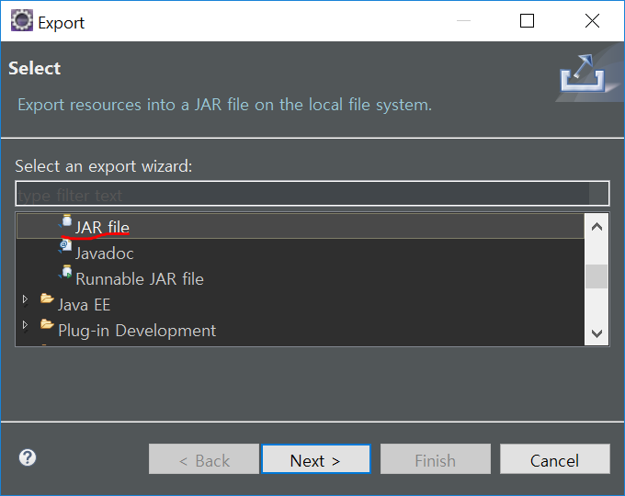The height and width of the screenshot is (496, 625).
Task: Click the Runnable JAR file icon
Action: coord(66,273)
